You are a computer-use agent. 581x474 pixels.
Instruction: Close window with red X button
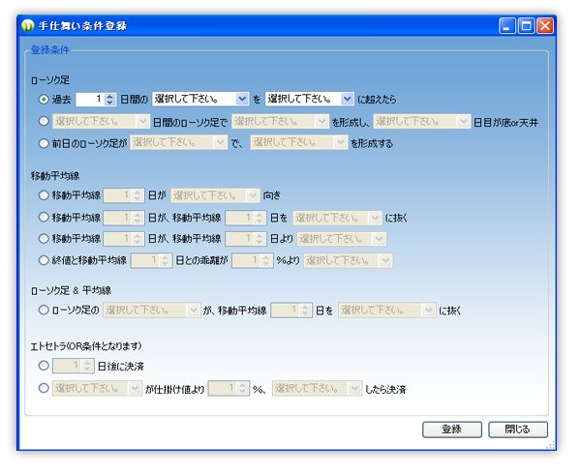545,26
